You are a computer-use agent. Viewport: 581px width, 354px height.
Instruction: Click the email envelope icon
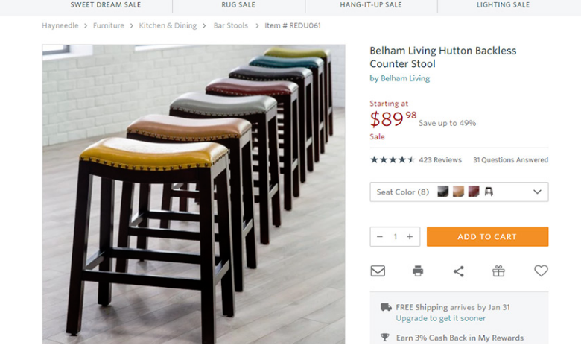point(378,271)
